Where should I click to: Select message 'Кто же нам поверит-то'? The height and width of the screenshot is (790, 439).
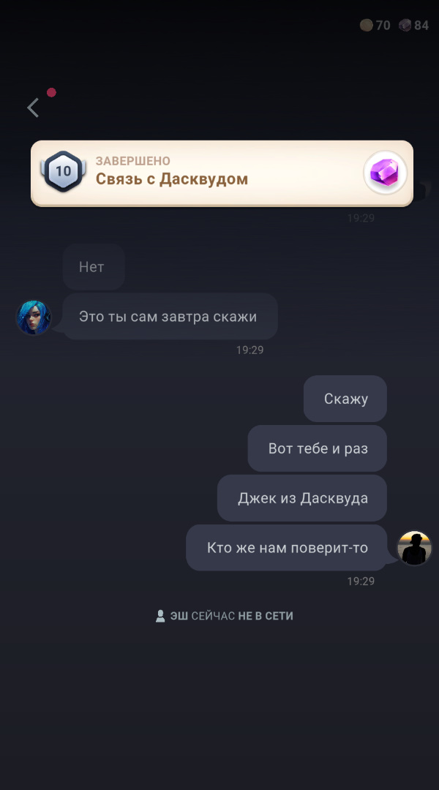[287, 548]
